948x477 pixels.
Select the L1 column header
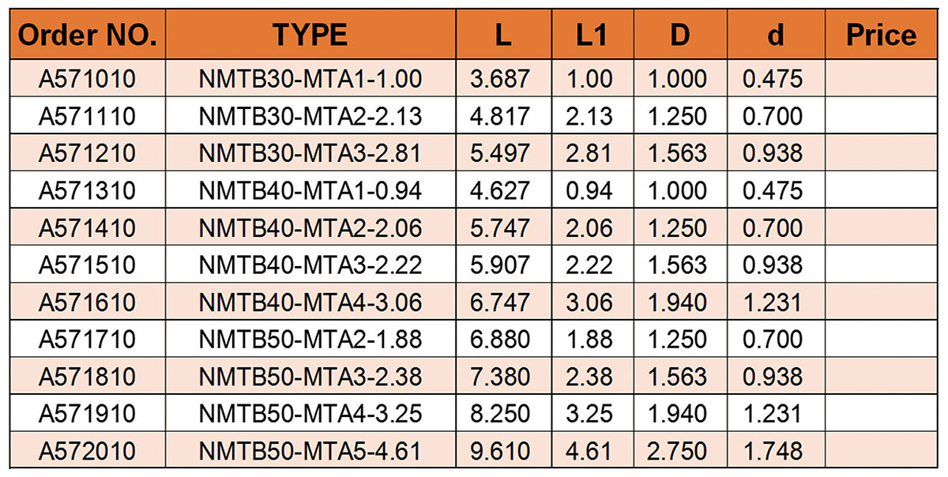coord(590,36)
